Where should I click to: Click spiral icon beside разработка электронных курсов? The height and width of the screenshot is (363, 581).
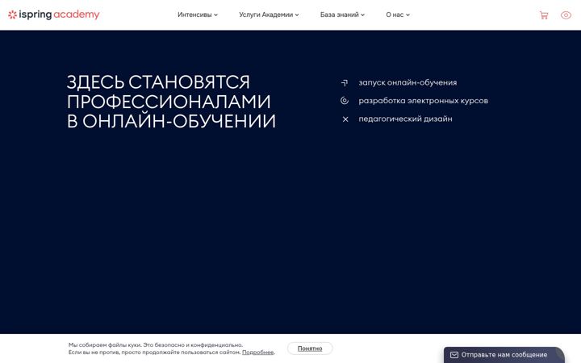tap(345, 100)
